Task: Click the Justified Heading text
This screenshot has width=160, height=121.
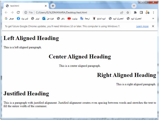Action: (26, 94)
